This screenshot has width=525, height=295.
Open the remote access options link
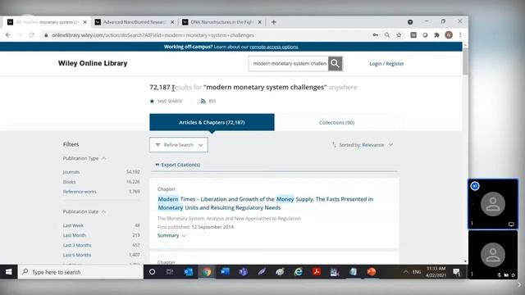[274, 47]
